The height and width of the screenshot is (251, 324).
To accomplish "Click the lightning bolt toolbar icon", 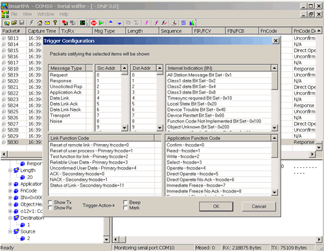I will tap(32, 23).
